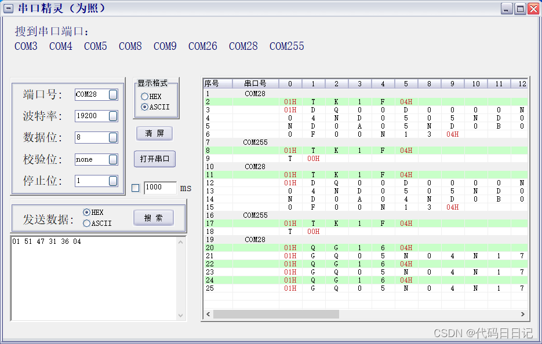Click 00H cell in row 18

pyautogui.click(x=314, y=232)
